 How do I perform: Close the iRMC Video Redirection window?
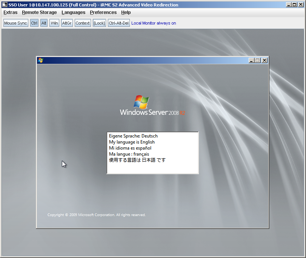(301, 5)
